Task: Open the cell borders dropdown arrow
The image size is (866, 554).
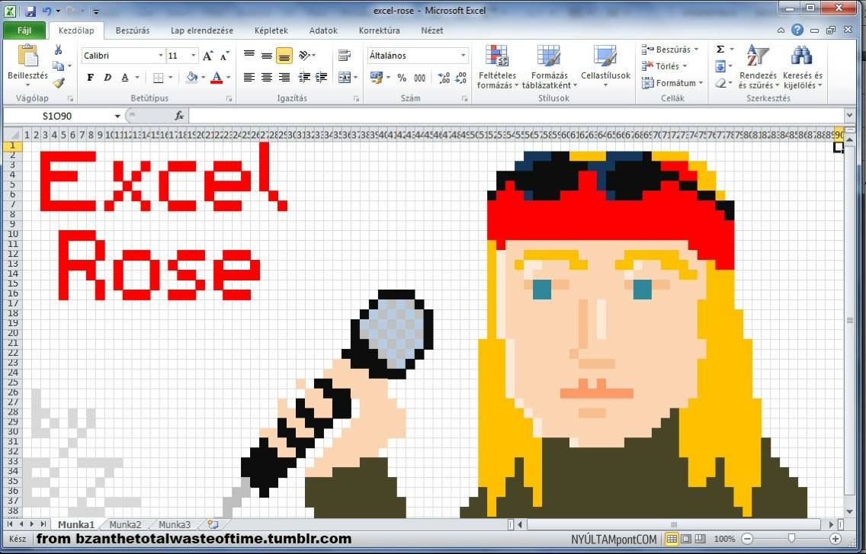Action: pyautogui.click(x=170, y=77)
